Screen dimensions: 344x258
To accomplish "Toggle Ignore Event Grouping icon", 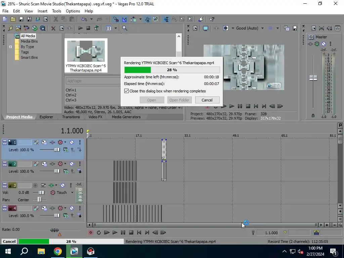I will point(156,19).
